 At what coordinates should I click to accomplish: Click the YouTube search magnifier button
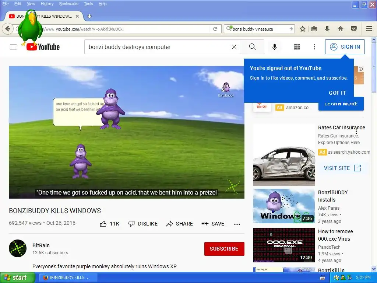(x=253, y=47)
